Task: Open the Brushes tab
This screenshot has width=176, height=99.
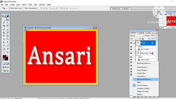Action: pos(126,9)
